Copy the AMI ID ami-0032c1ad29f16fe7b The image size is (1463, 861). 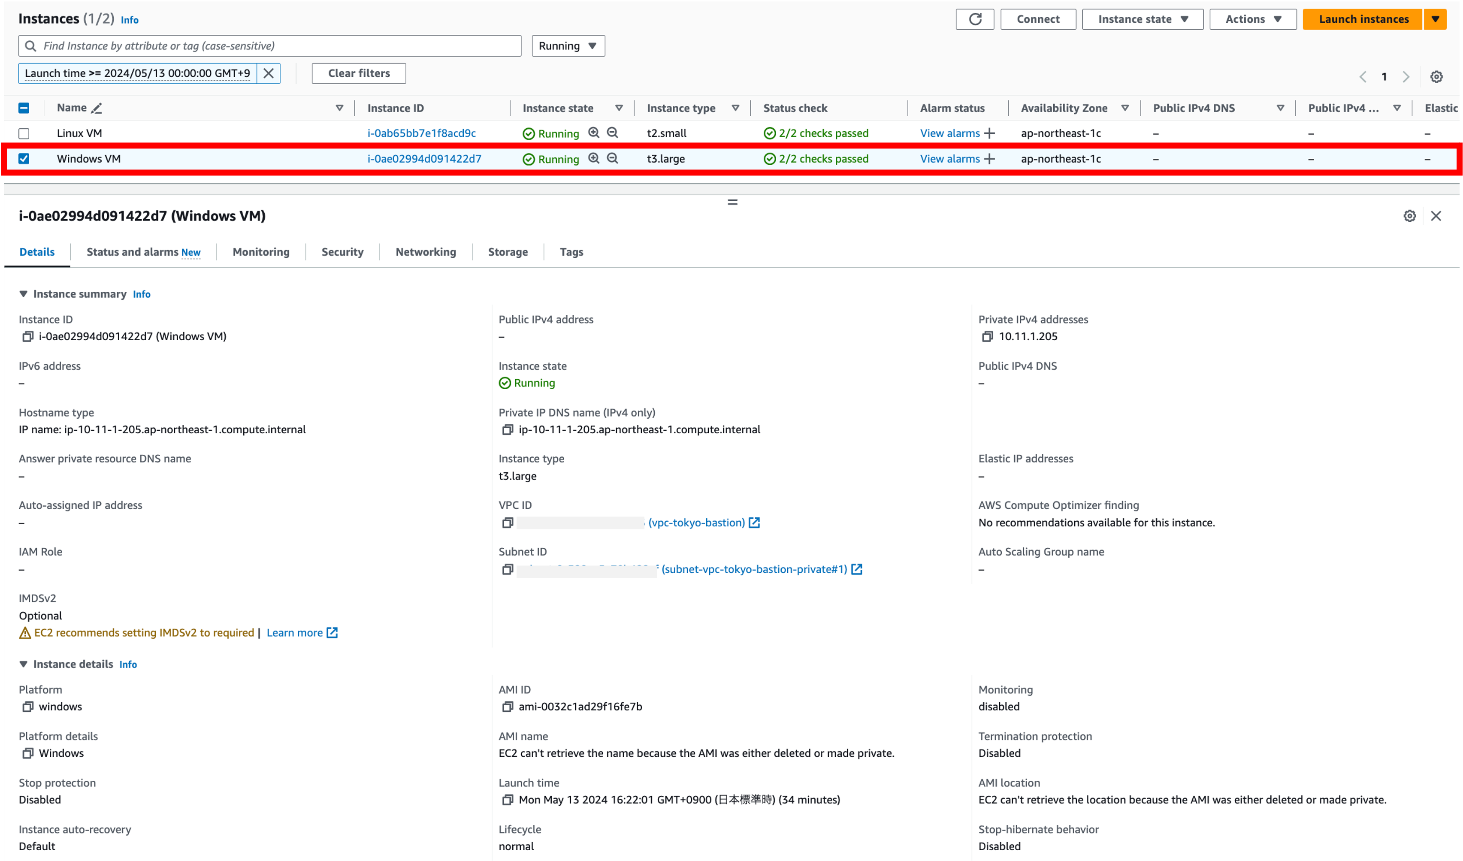[x=508, y=707]
